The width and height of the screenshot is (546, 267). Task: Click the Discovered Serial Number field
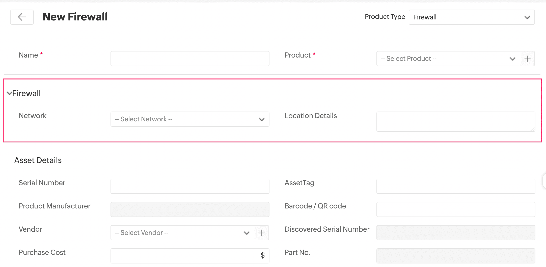point(456,233)
